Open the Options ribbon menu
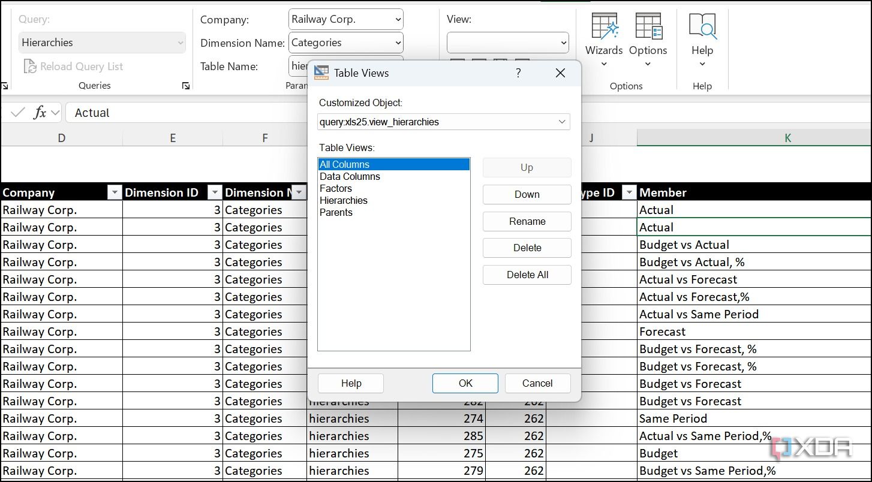 click(x=648, y=41)
